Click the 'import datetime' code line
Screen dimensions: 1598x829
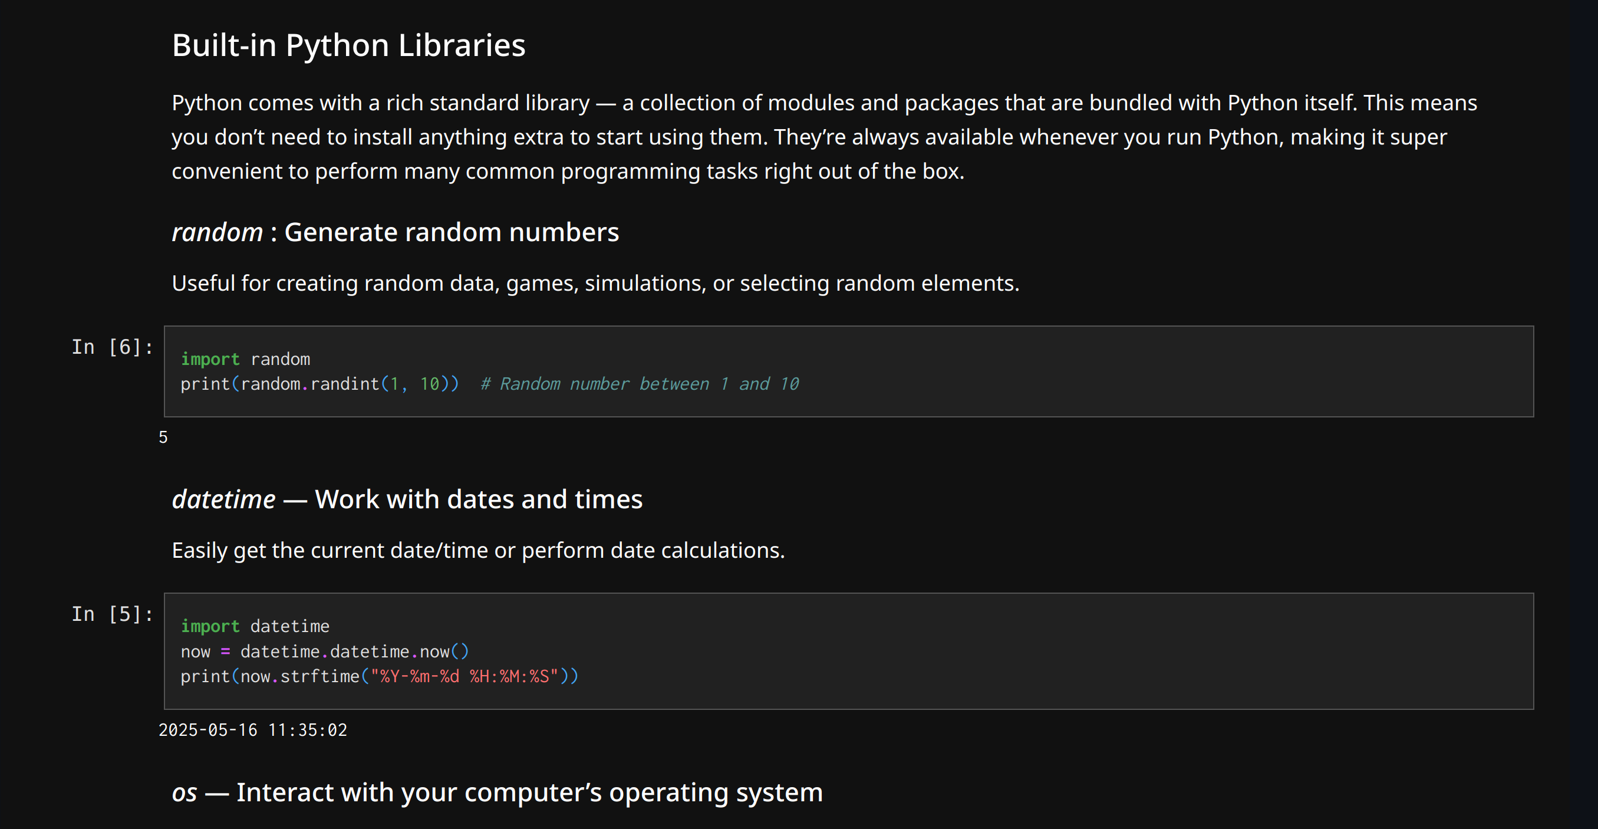pyautogui.click(x=255, y=626)
